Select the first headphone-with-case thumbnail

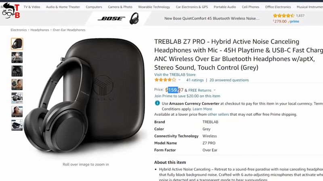pos(17,44)
